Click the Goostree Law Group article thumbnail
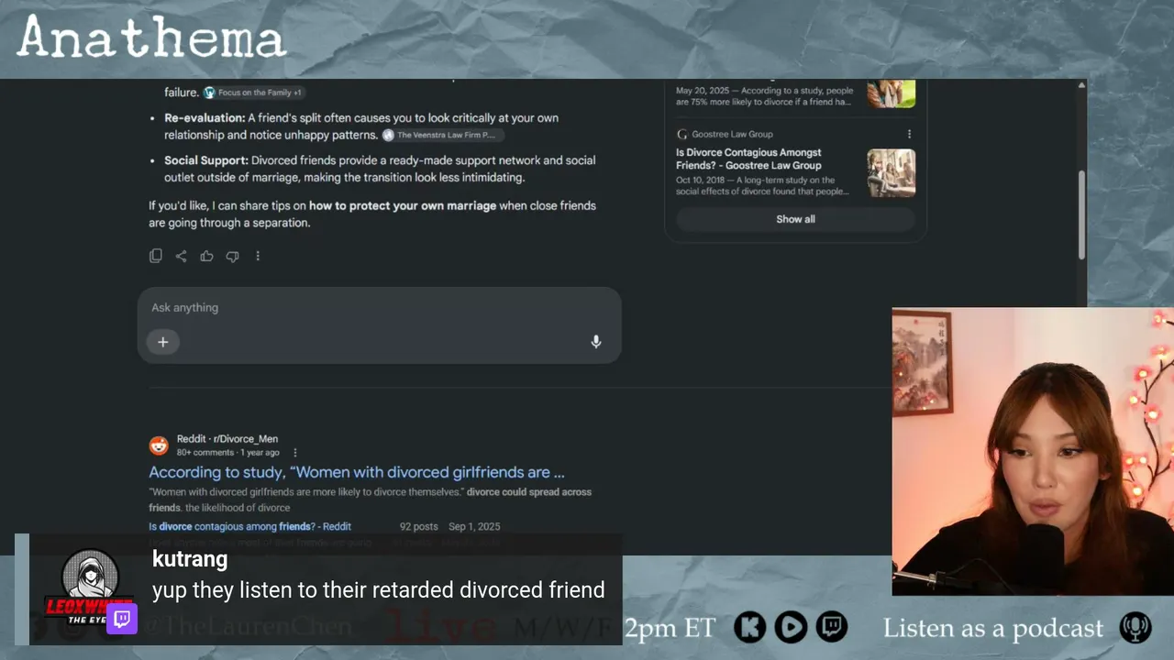 892,172
